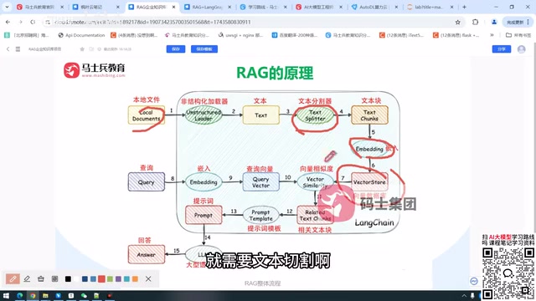
Task: Open the Chrome profile icon
Action: point(494,22)
